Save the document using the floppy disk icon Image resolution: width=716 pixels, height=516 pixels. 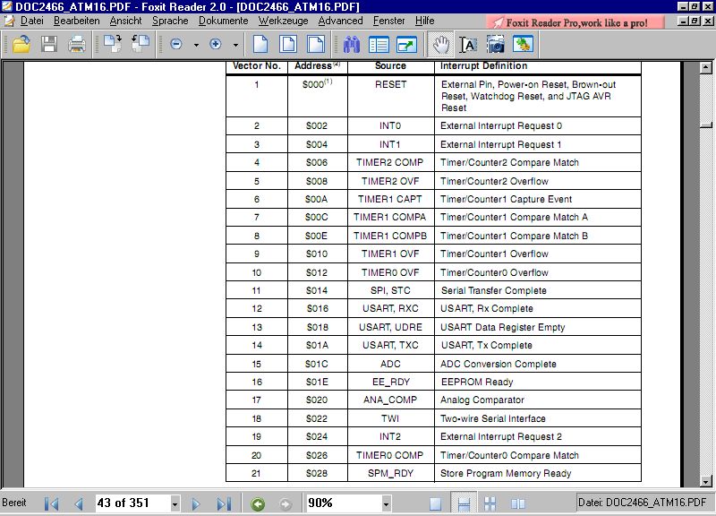pos(49,44)
